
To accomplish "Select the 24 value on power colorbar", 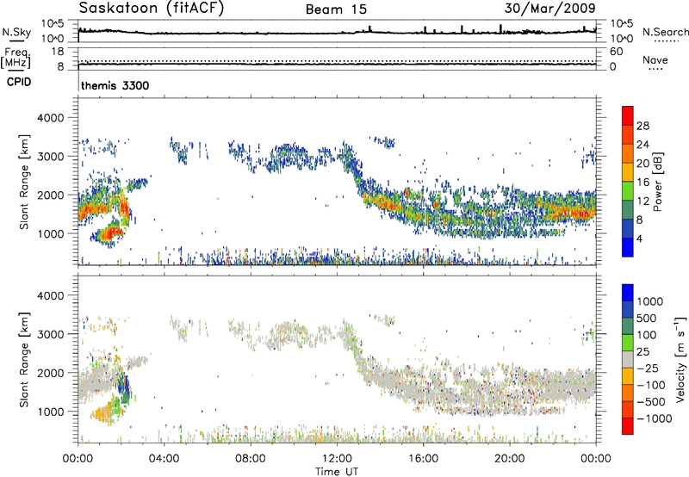I will 642,145.
